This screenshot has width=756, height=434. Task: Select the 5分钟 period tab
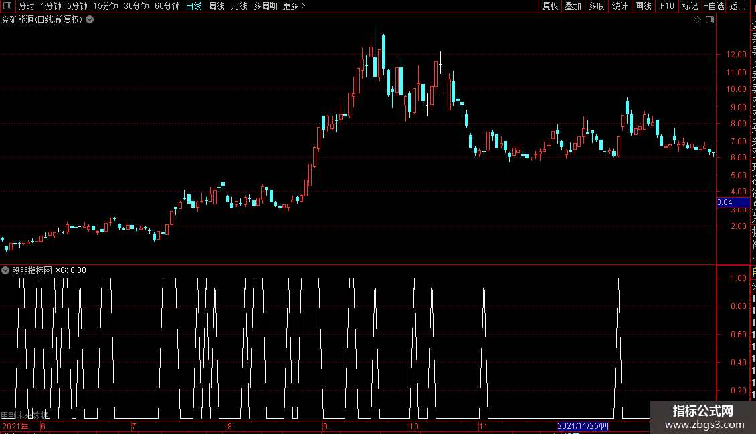tap(77, 6)
